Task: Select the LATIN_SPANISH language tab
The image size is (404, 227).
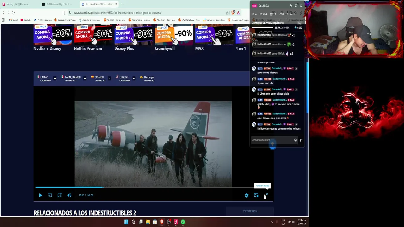Action: [x=71, y=79]
